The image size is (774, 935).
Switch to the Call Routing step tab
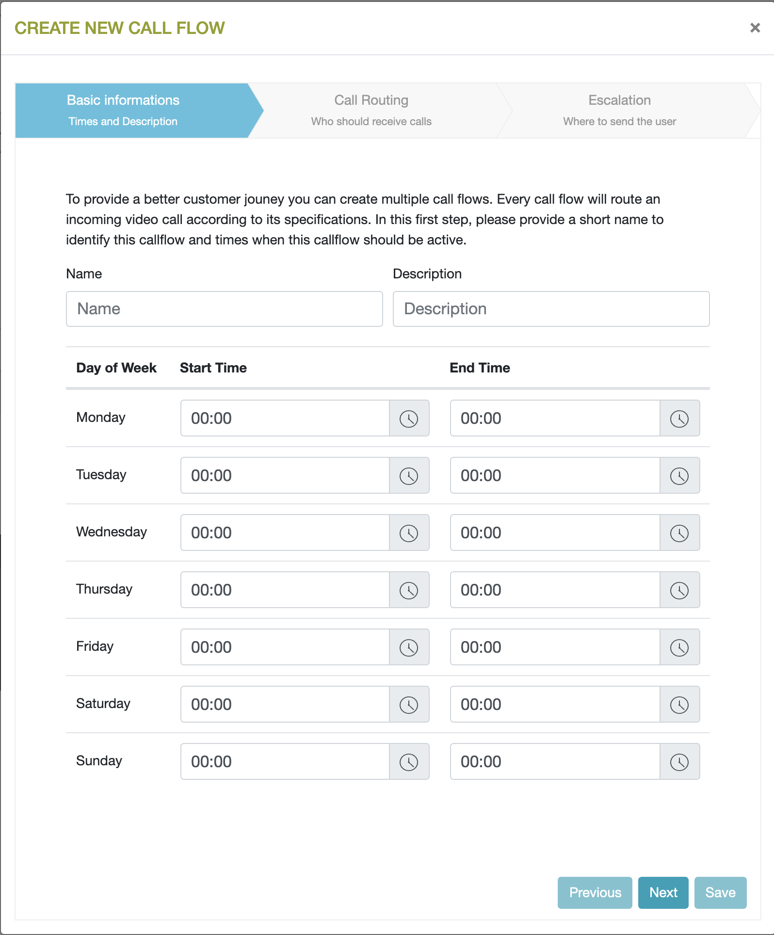pos(371,110)
